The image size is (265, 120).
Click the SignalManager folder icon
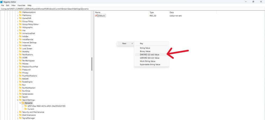20,118
